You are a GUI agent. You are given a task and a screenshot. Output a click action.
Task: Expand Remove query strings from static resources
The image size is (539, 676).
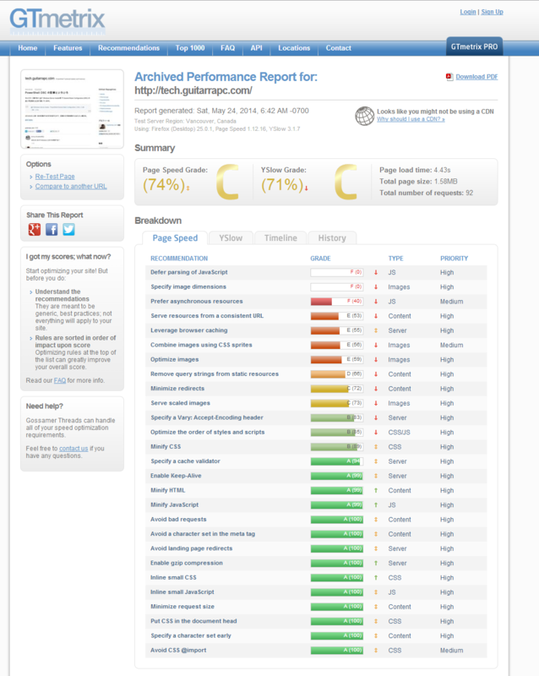[x=215, y=373]
